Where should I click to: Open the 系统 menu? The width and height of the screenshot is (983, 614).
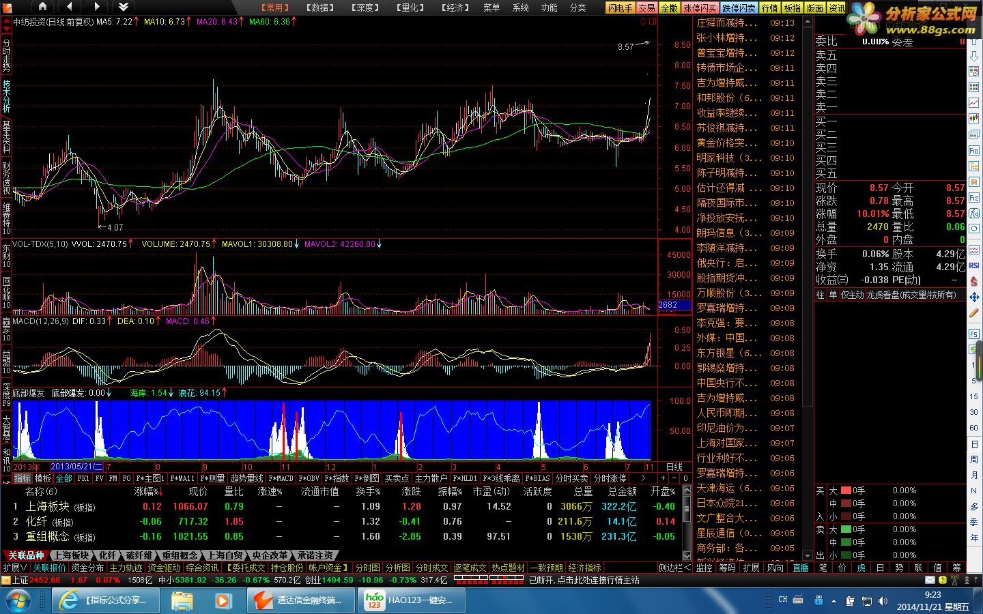521,8
